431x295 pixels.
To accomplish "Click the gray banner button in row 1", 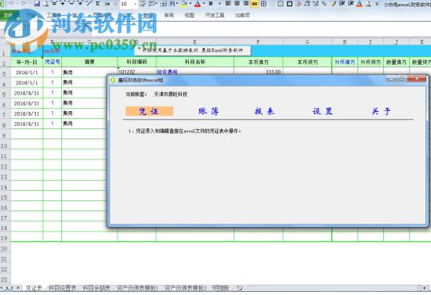I will pos(193,51).
